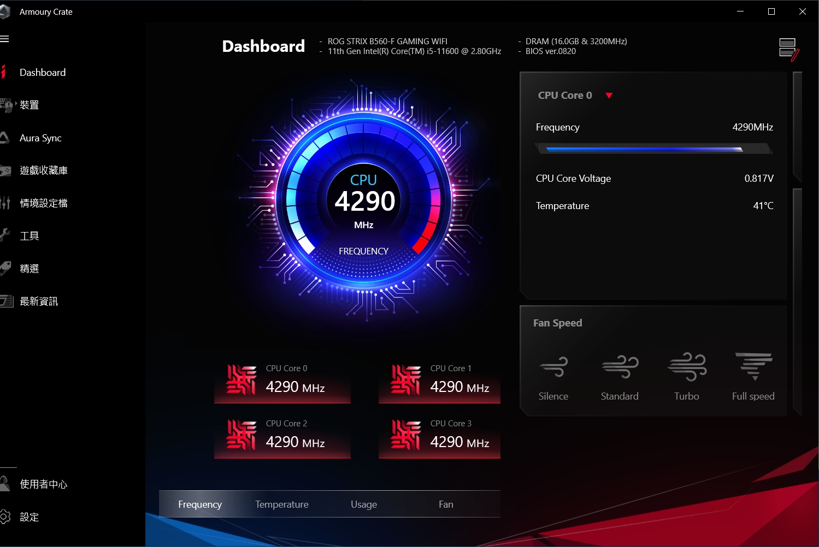
Task: Expand the CPU Core 0 dropdown arrow
Action: [609, 96]
